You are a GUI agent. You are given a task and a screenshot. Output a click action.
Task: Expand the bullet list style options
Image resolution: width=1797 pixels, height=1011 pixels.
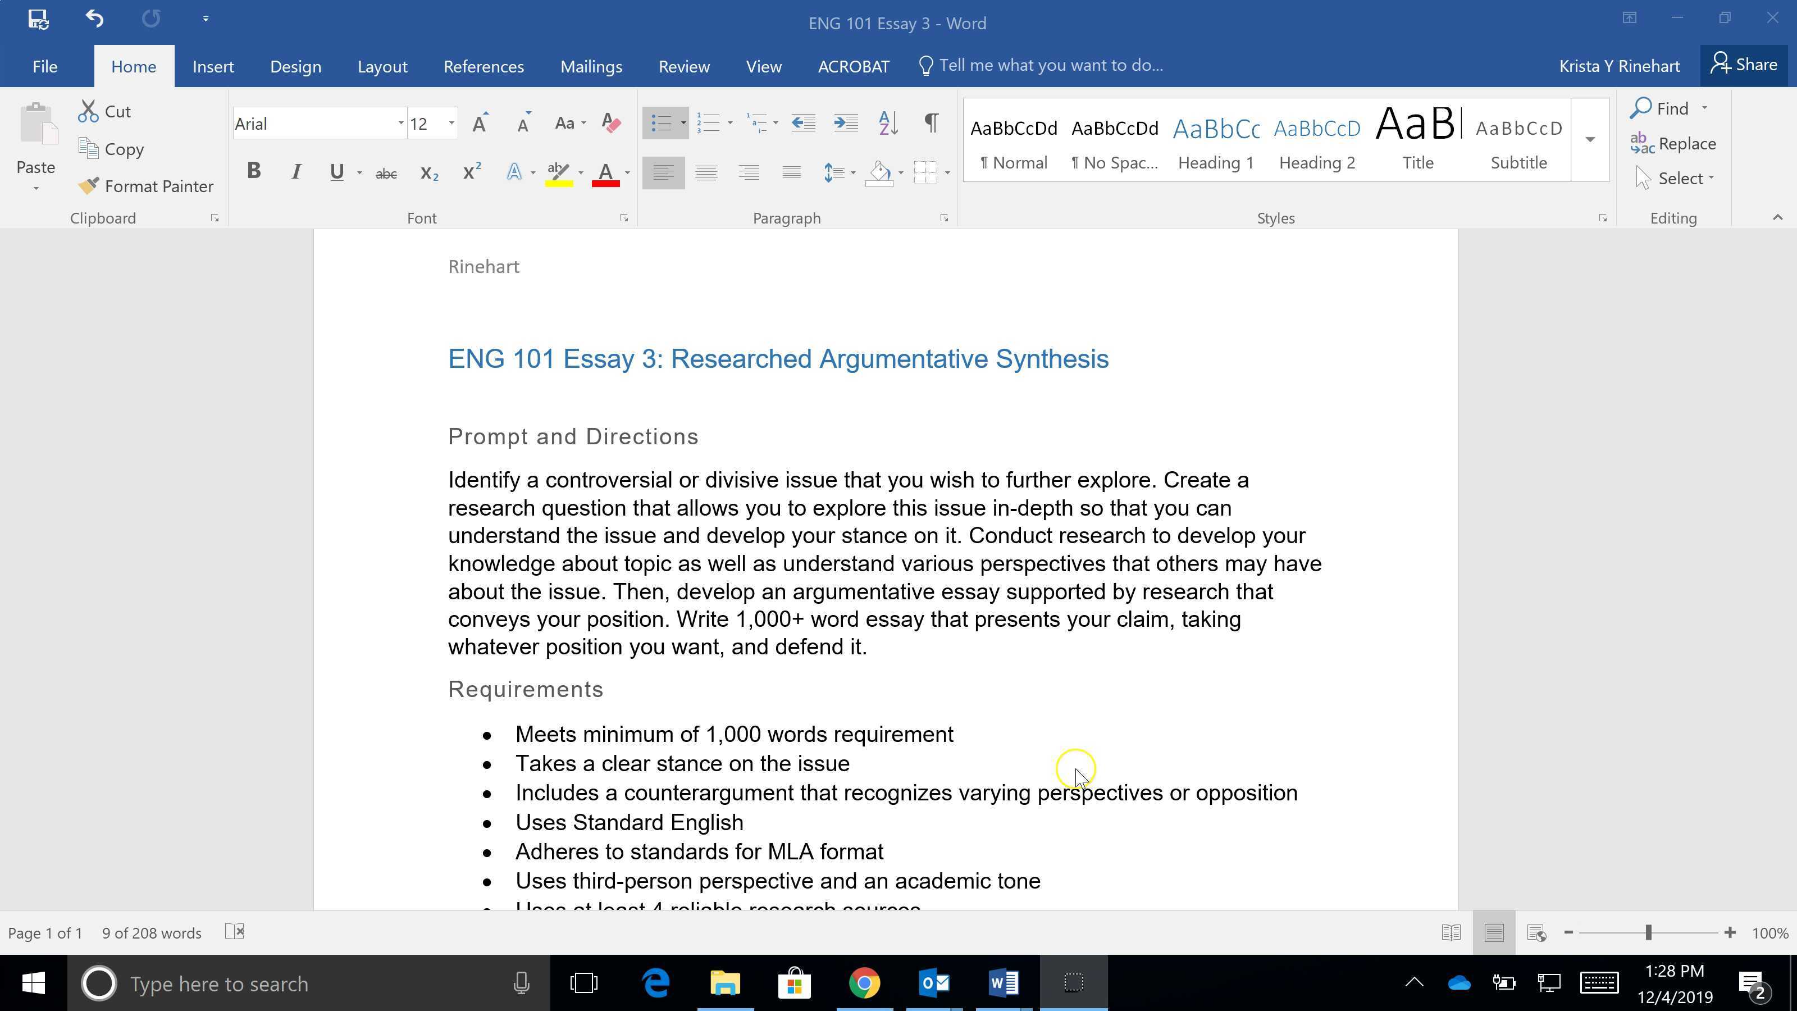(685, 122)
